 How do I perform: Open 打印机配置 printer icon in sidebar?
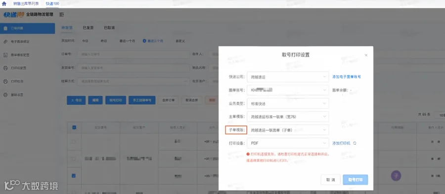(5, 68)
